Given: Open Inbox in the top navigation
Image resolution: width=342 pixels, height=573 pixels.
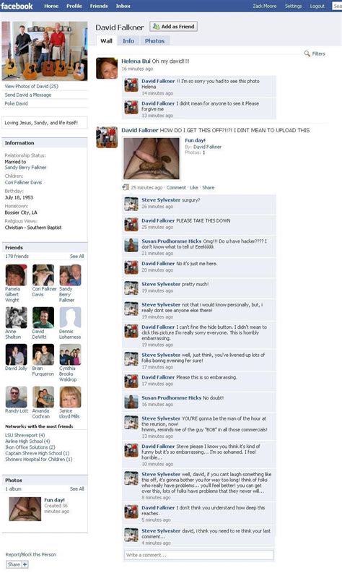Looking at the screenshot, I should coord(123,6).
